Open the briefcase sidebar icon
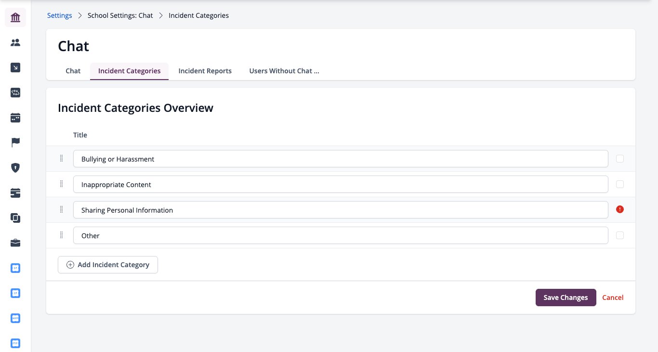The width and height of the screenshot is (658, 352). [15, 243]
